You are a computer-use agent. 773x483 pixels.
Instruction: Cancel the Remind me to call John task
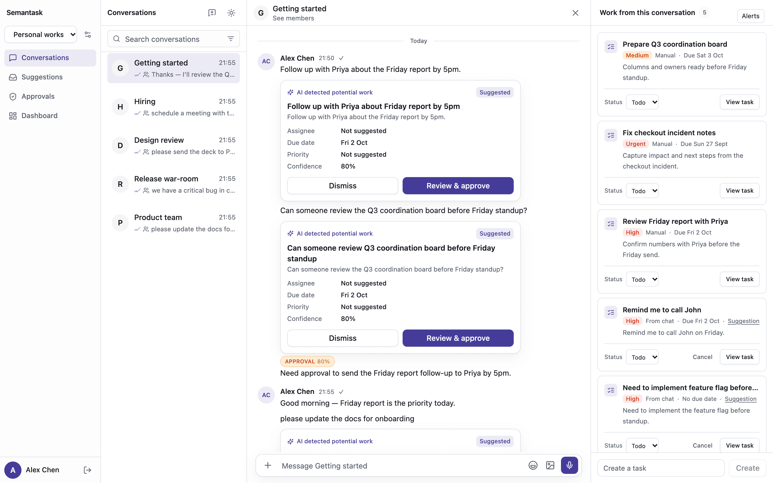(702, 357)
